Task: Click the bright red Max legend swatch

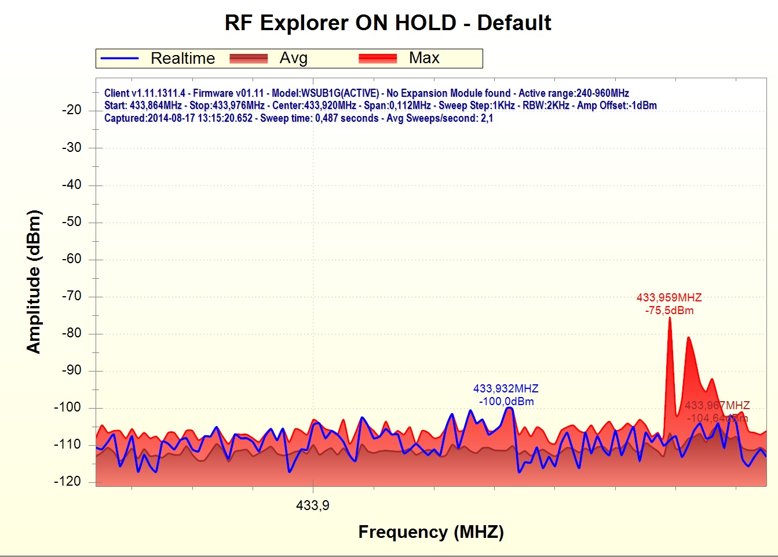Action: [x=378, y=59]
